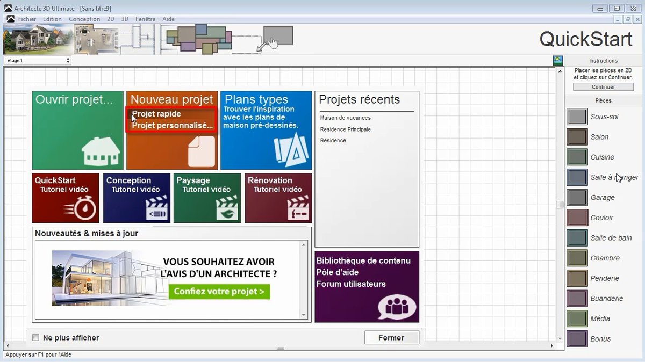645x362 pixels.
Task: Pick the Buanderie room swatch
Action: click(577, 298)
